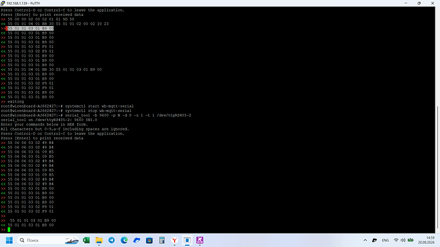Viewport: 440px width, 247px height.
Task: Click 'serial_tool on /dev/ttyRS485-2: 9600 8N1.0' line
Action: [x=49, y=120]
